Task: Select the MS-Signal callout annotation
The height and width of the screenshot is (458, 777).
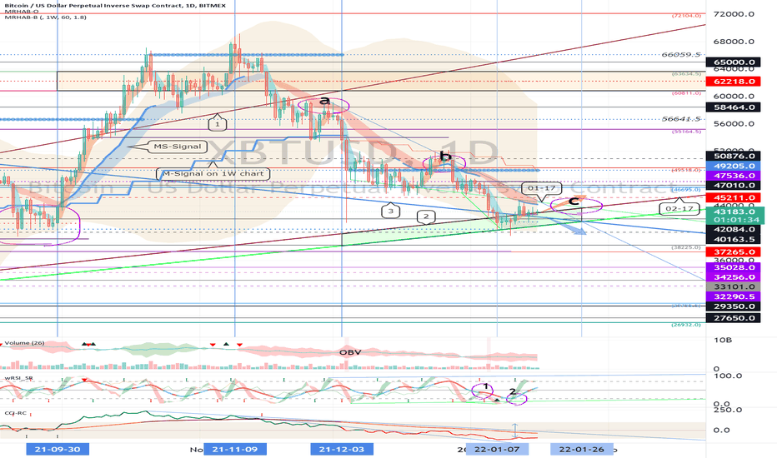Action: (178, 147)
